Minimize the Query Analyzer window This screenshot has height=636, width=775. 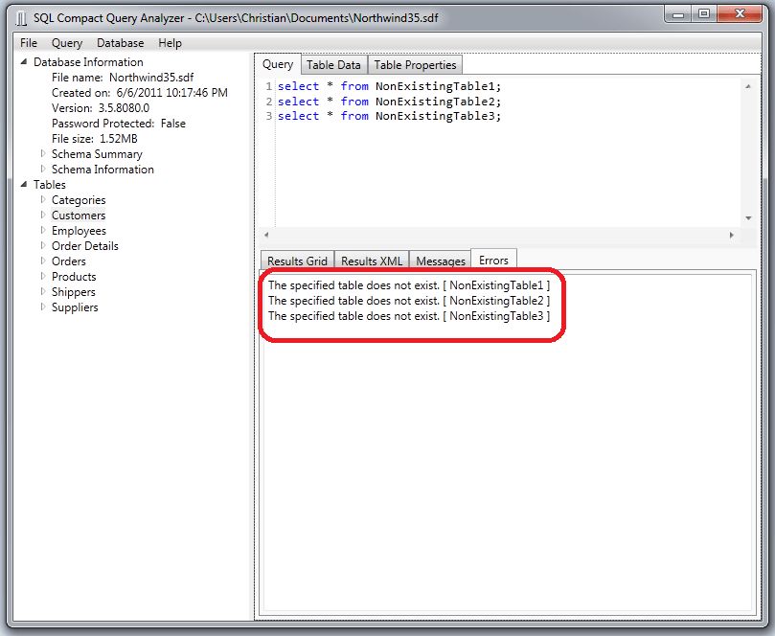click(678, 14)
